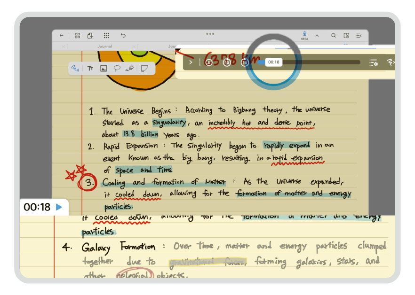The width and height of the screenshot is (415, 295).
Task: Switch to the second tab labeled Jou
Action: [x=172, y=46]
